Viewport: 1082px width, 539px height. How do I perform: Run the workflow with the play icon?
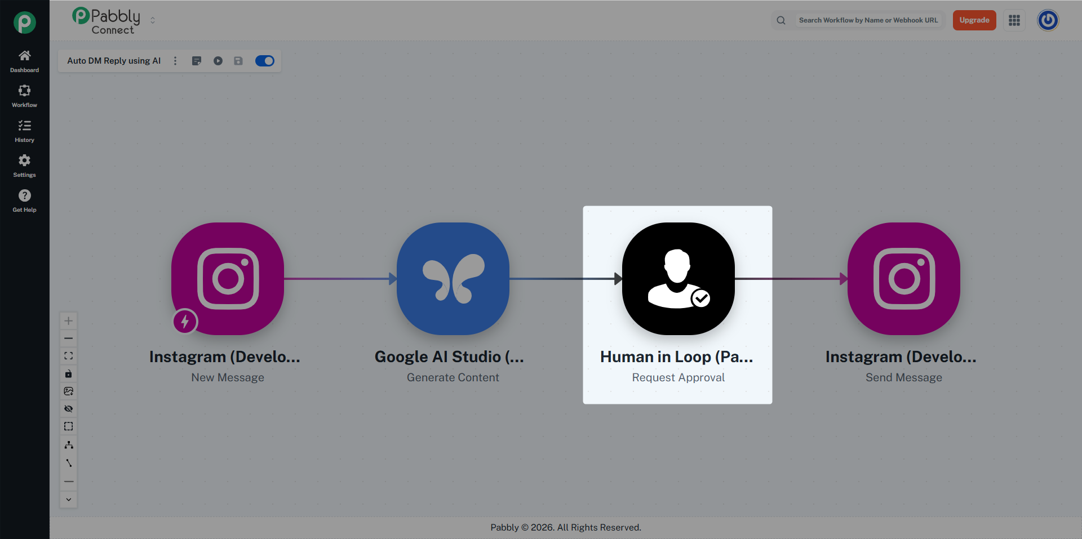click(x=218, y=61)
